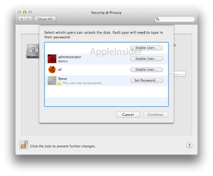Click the magnifying glass search icon
Viewport: 213px width, 176px height.
coord(157,19)
